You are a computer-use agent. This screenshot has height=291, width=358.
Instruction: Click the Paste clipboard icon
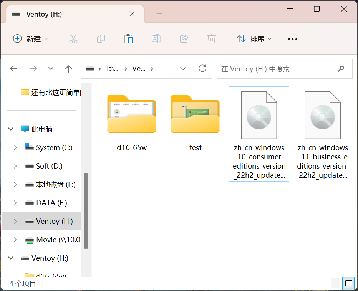pos(129,39)
